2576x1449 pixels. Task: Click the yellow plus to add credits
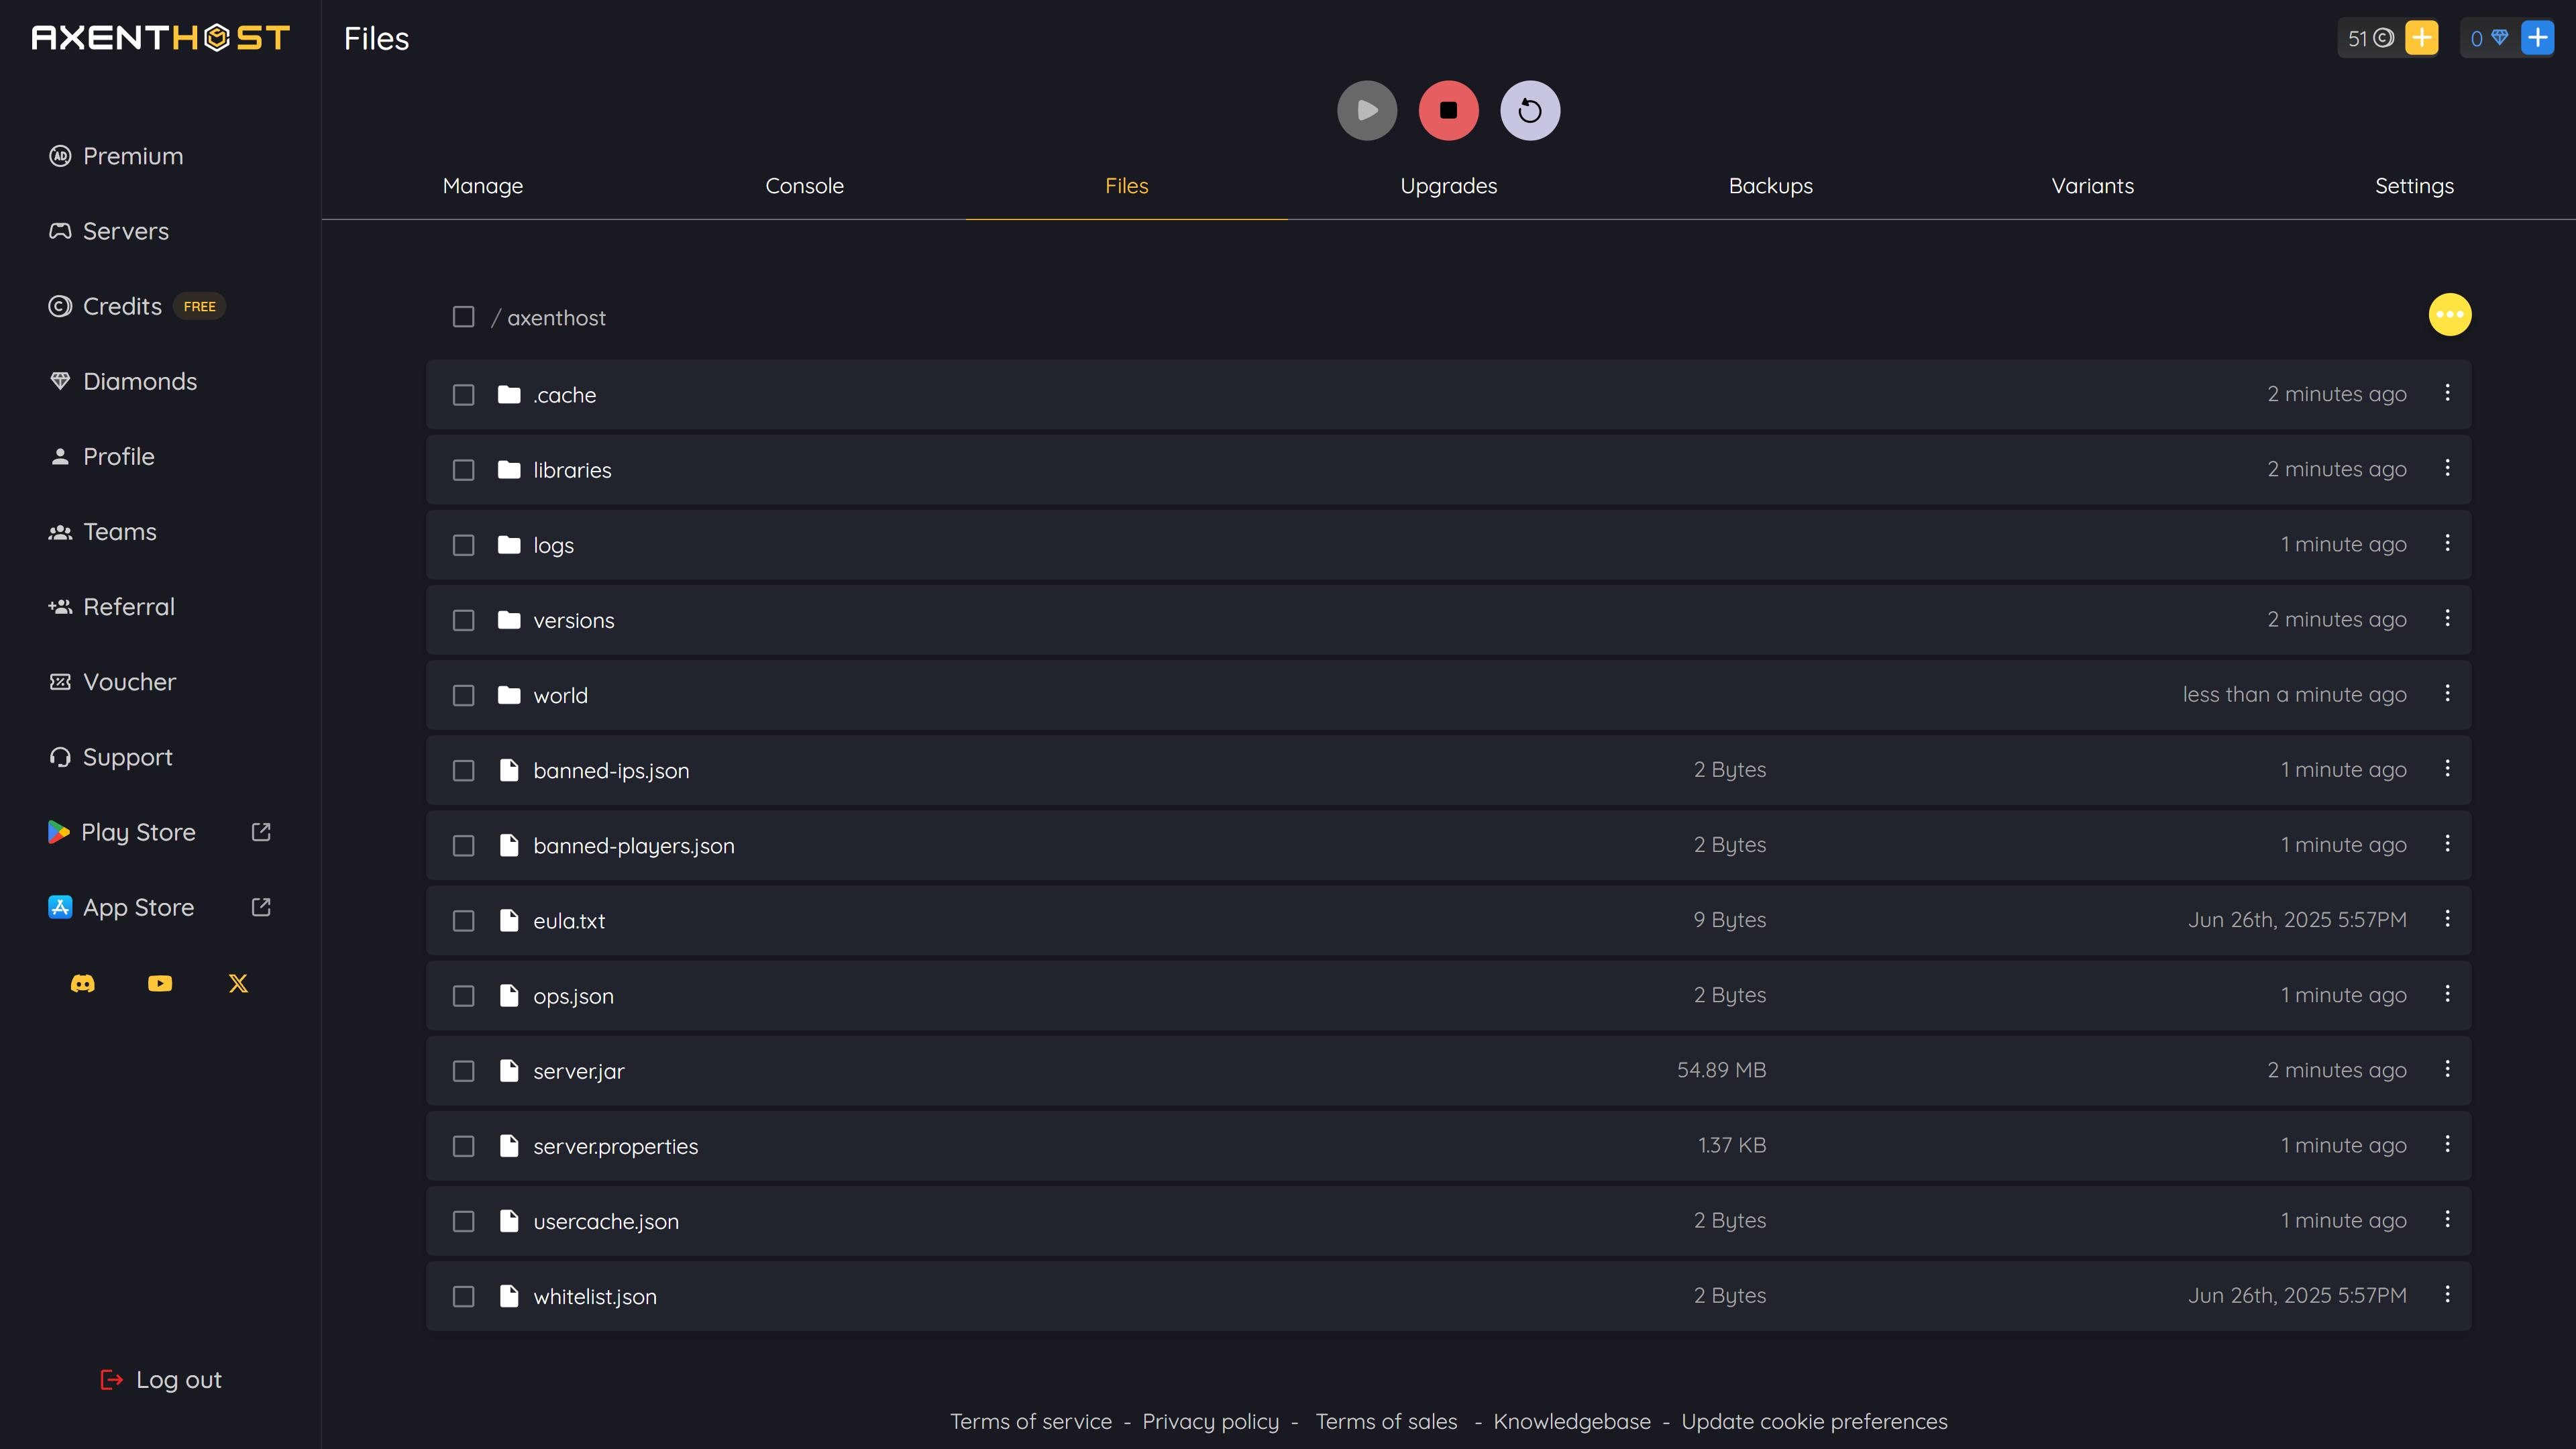[x=2421, y=38]
